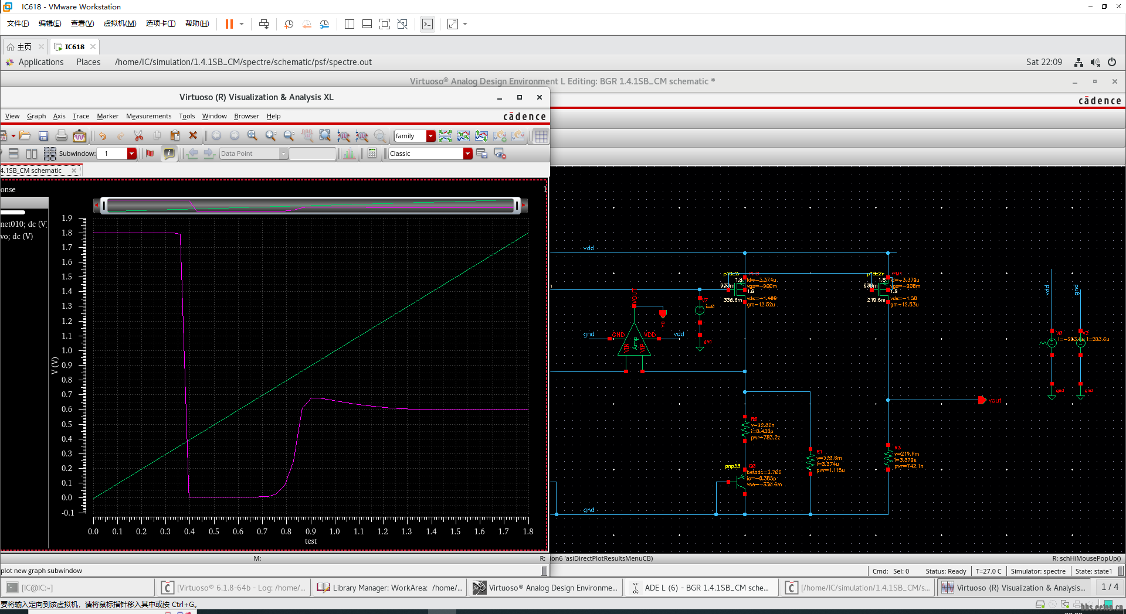Open the new window icon dropdown arrow

pos(13,136)
